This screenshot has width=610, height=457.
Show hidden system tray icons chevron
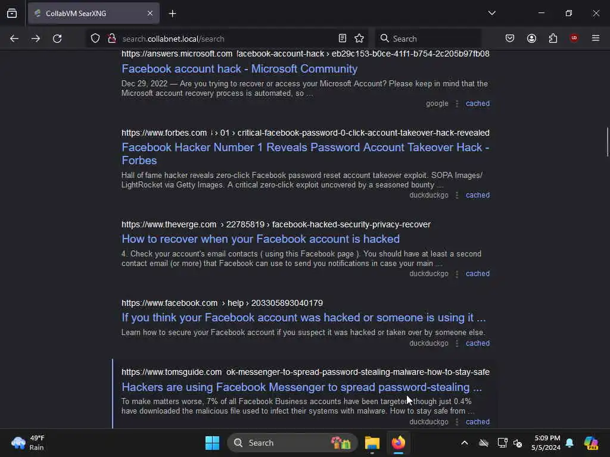[465, 443]
